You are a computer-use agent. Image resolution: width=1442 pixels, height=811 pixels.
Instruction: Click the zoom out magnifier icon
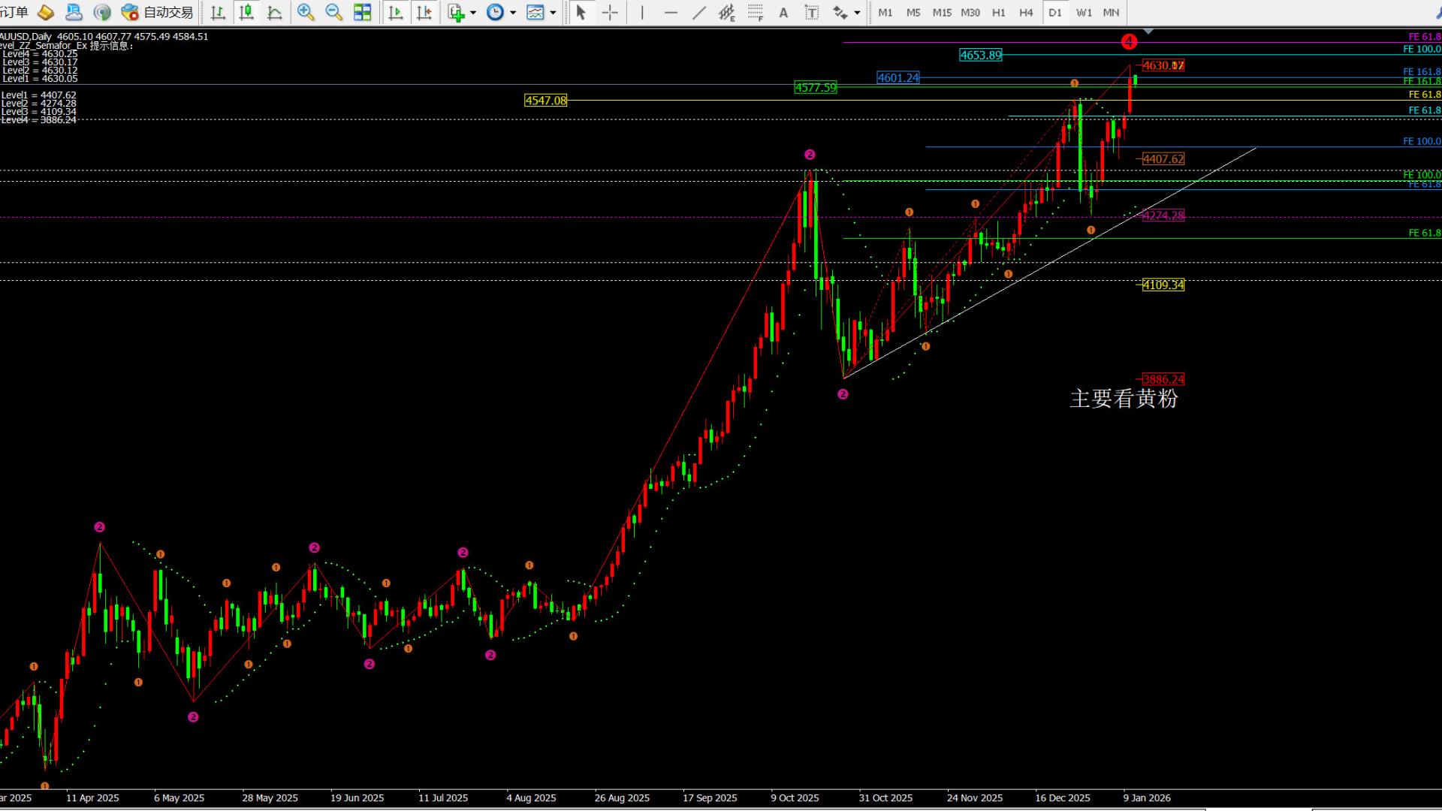pos(333,12)
